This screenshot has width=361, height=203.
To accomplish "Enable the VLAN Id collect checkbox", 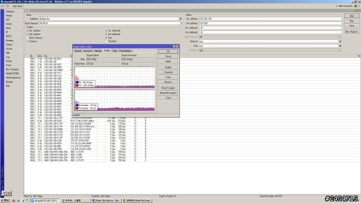I will tap(106, 41).
